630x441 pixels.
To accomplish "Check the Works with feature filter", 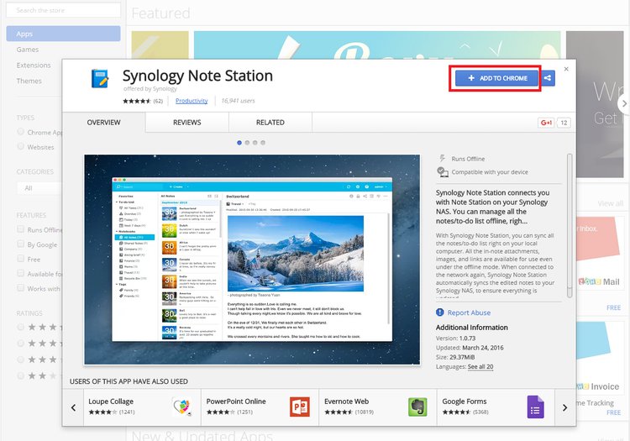I will coord(20,288).
